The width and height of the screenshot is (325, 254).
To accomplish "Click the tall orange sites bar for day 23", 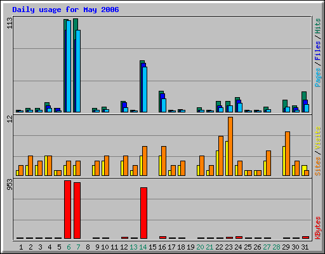I will click(230, 147).
